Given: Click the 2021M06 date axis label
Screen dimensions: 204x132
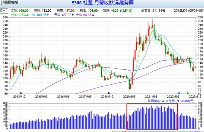Looking at the screenshot, I should pos(151,97).
